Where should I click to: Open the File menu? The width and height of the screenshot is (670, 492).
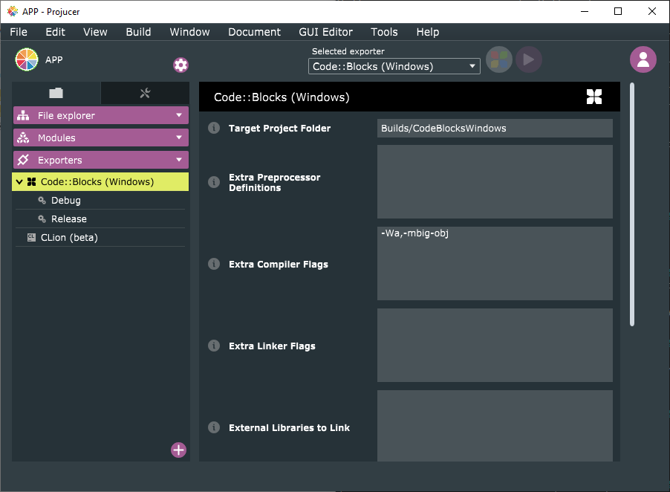[x=19, y=32]
